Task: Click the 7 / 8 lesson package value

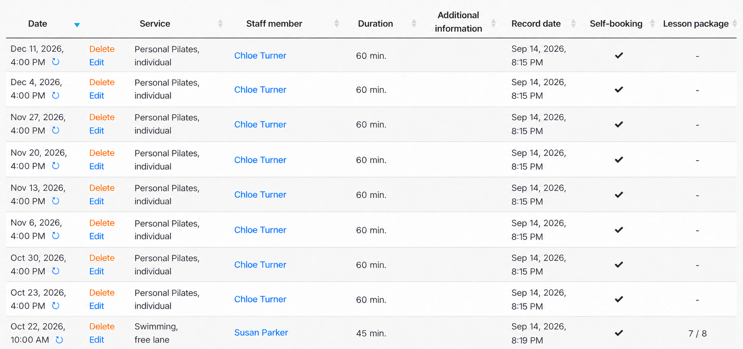Action: [697, 334]
